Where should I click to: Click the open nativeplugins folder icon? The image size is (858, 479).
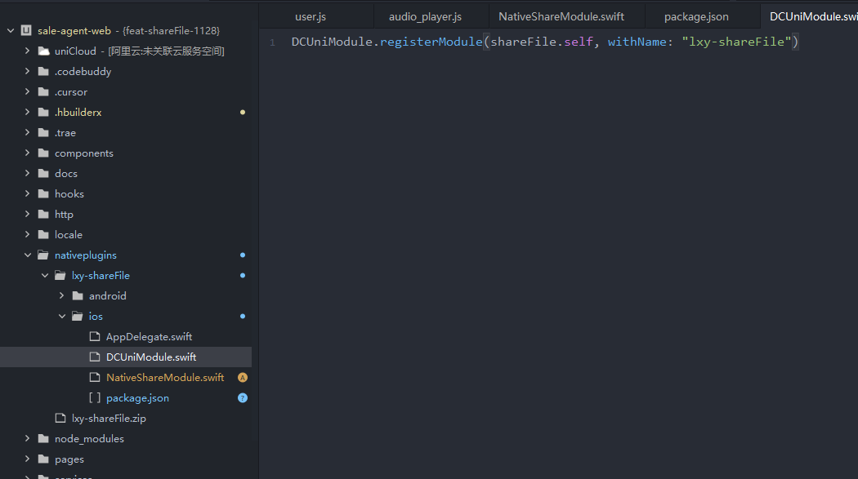coord(43,255)
